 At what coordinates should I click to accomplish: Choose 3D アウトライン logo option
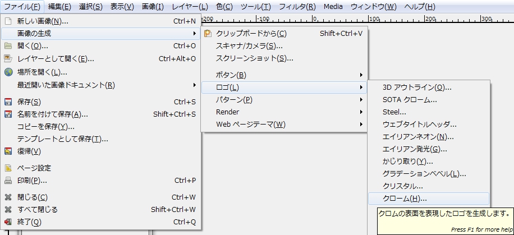(417, 87)
